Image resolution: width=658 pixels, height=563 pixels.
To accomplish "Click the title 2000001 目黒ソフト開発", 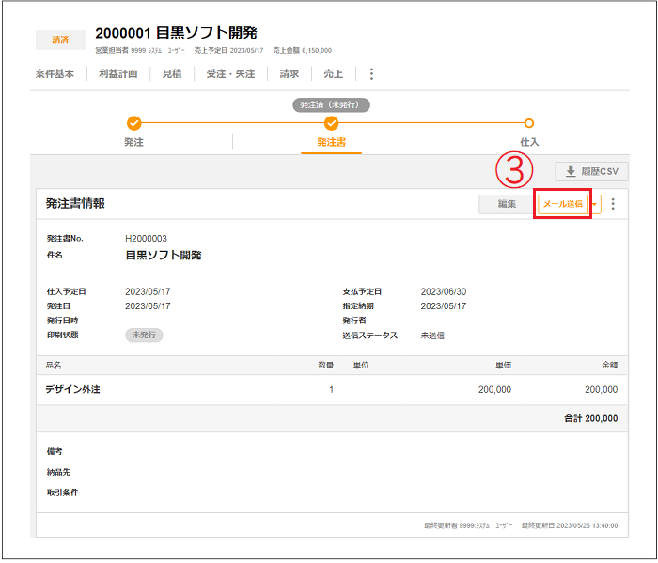I will click(x=176, y=33).
